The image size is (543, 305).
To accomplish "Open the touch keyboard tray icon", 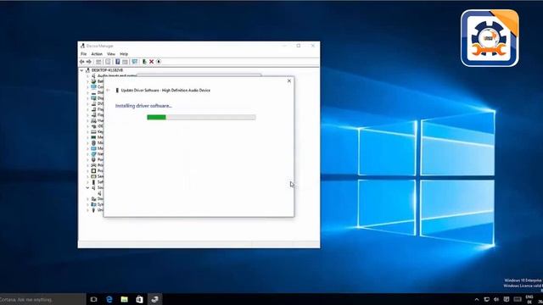I will pyautogui.click(x=518, y=299).
